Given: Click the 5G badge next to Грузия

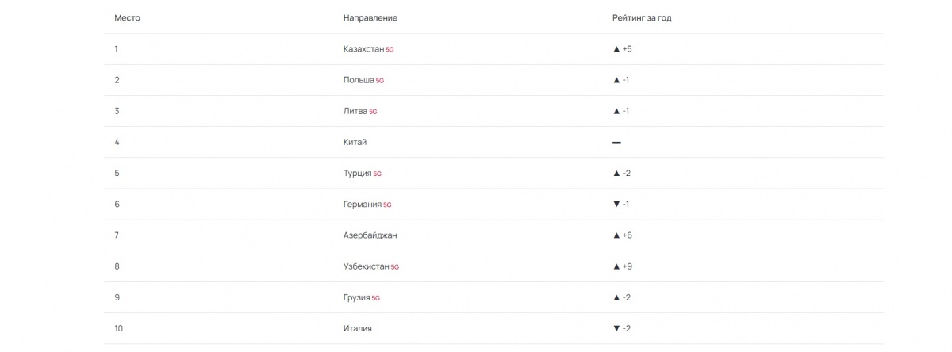Looking at the screenshot, I should (376, 298).
